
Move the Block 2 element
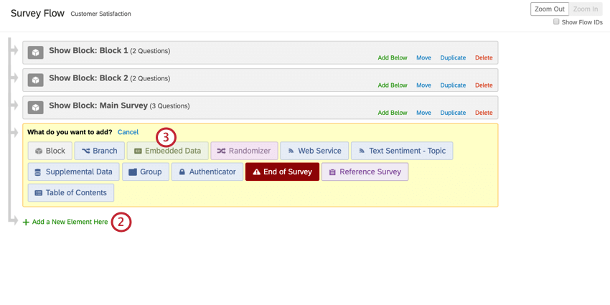[423, 85]
